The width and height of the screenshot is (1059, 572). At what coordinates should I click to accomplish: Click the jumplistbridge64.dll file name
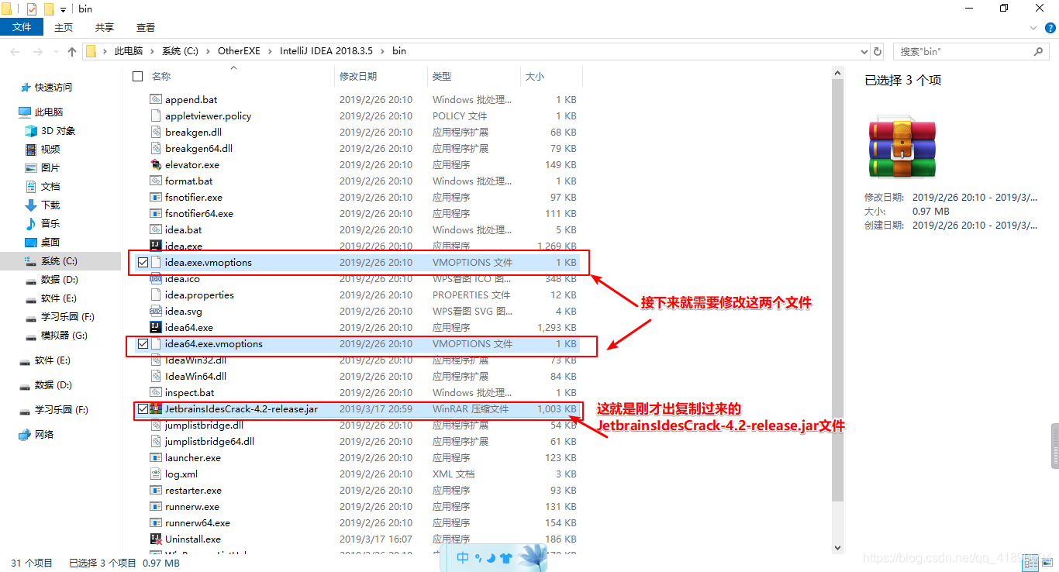point(209,441)
